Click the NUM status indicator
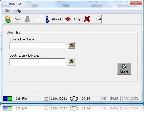Screen dimensions: 144x114 click(115, 99)
